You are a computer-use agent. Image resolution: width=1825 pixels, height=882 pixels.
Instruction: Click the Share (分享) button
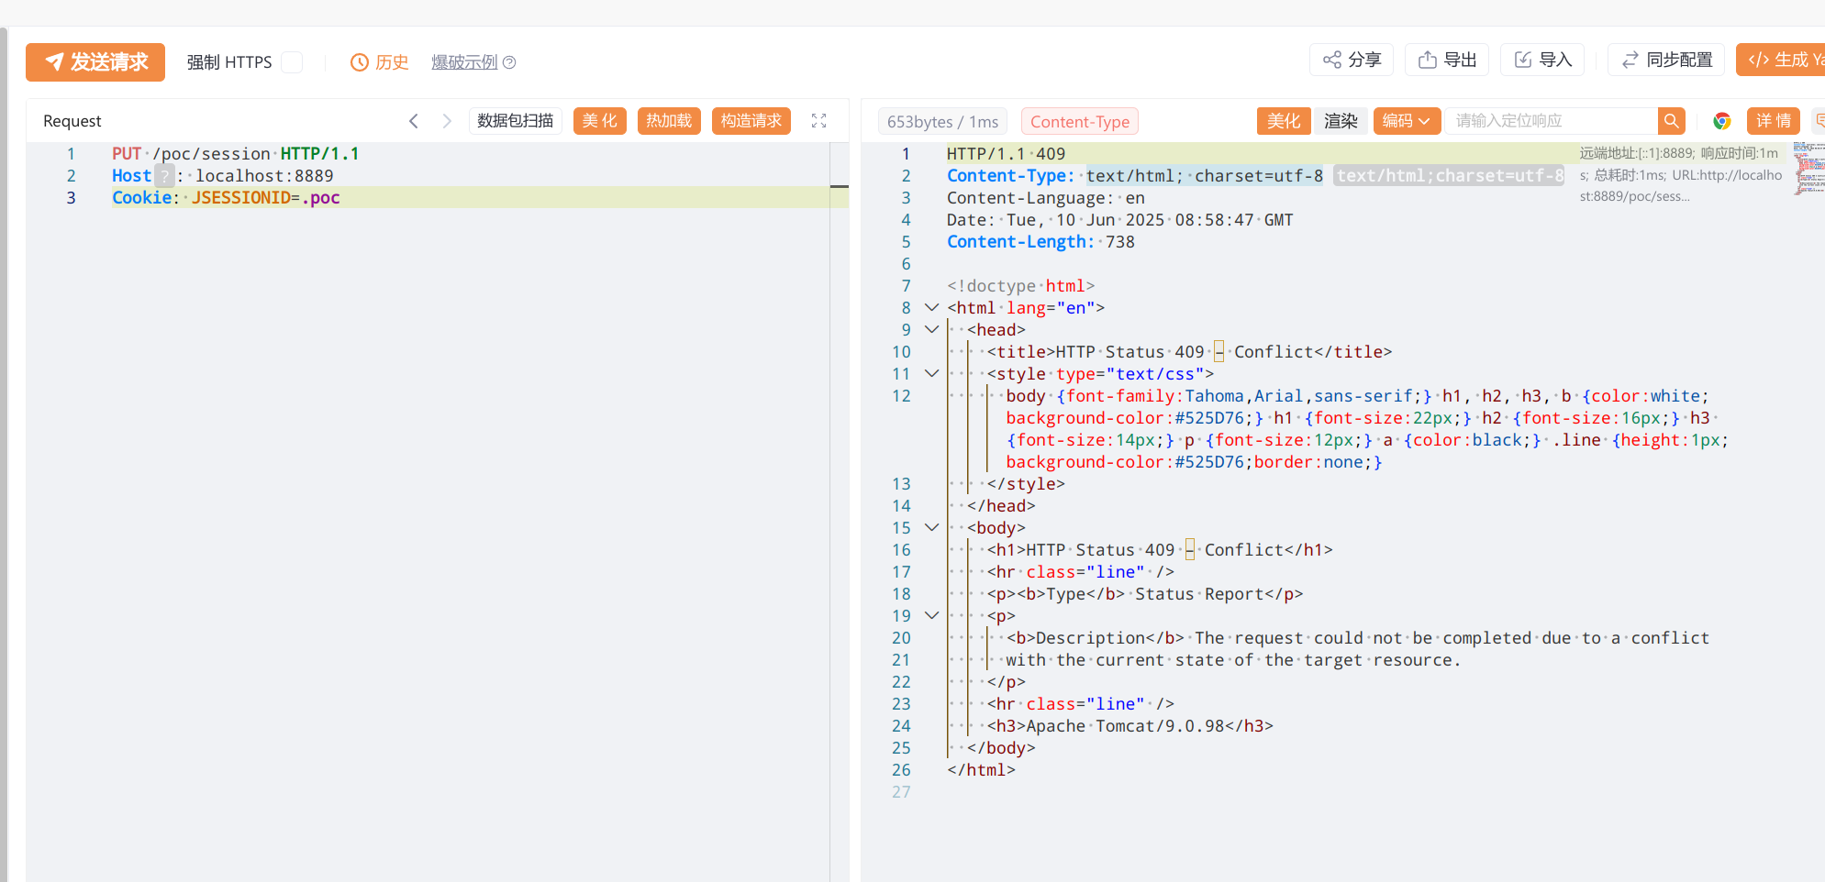(x=1352, y=60)
